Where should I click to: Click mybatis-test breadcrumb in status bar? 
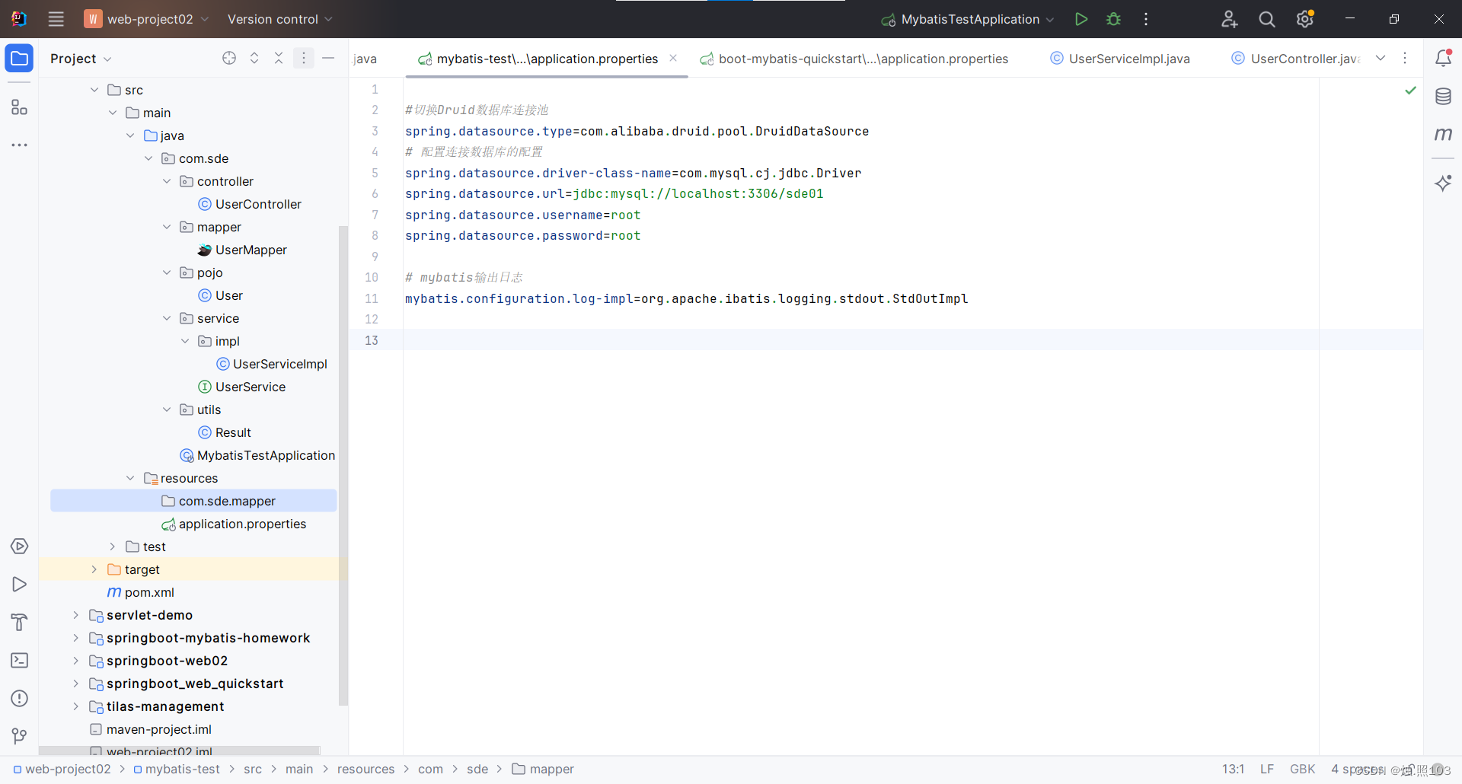(x=177, y=769)
